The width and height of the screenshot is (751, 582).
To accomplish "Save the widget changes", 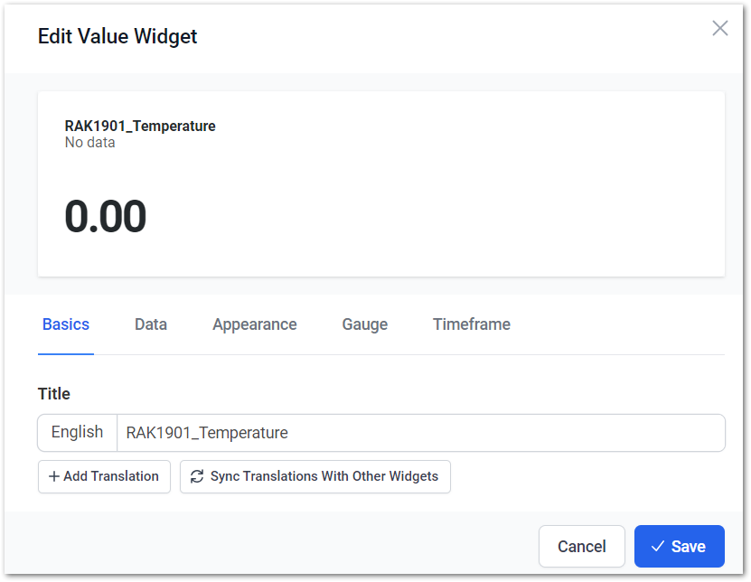I will coord(679,546).
